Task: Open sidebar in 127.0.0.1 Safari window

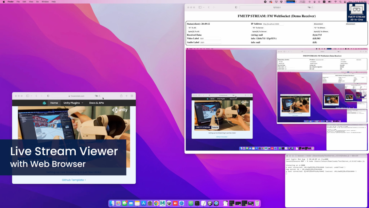Action: point(200,7)
